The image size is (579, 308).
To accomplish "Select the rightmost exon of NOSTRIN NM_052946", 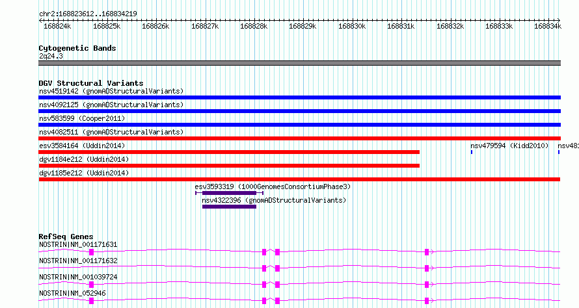I will (x=427, y=301).
